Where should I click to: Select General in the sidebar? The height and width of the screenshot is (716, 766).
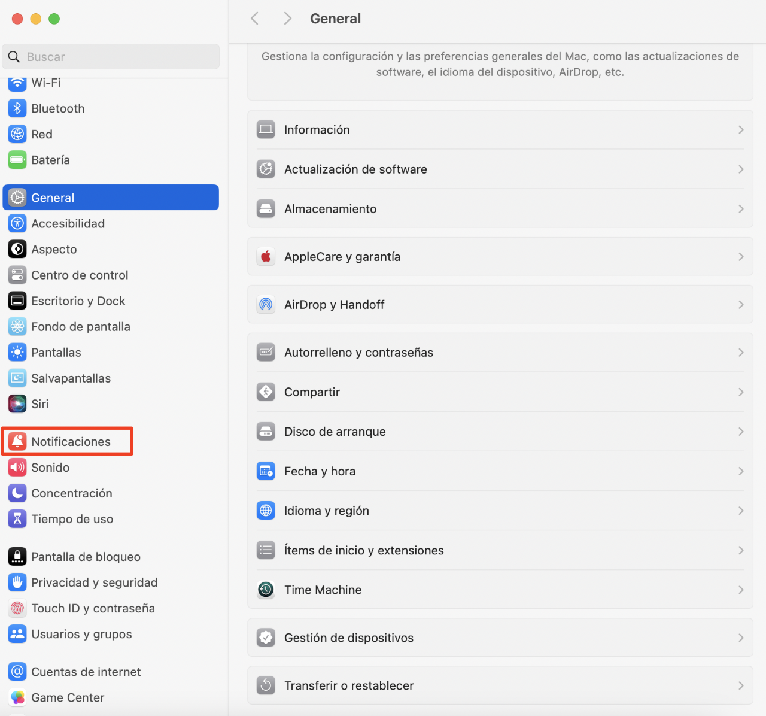[53, 197]
